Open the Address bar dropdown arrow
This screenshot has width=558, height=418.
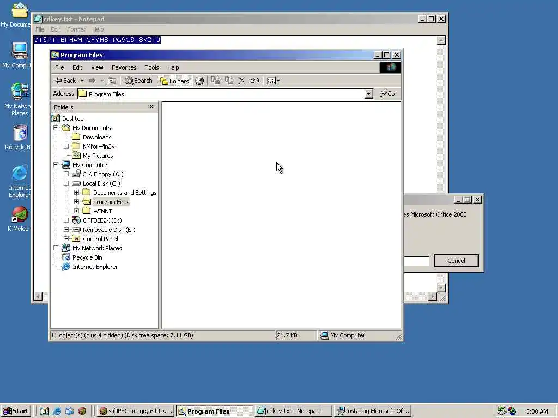click(x=369, y=94)
